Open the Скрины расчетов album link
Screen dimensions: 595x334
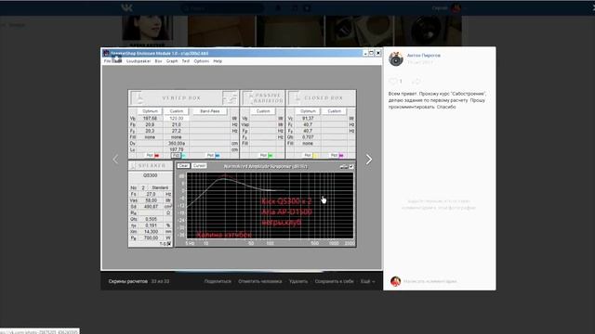128,281
